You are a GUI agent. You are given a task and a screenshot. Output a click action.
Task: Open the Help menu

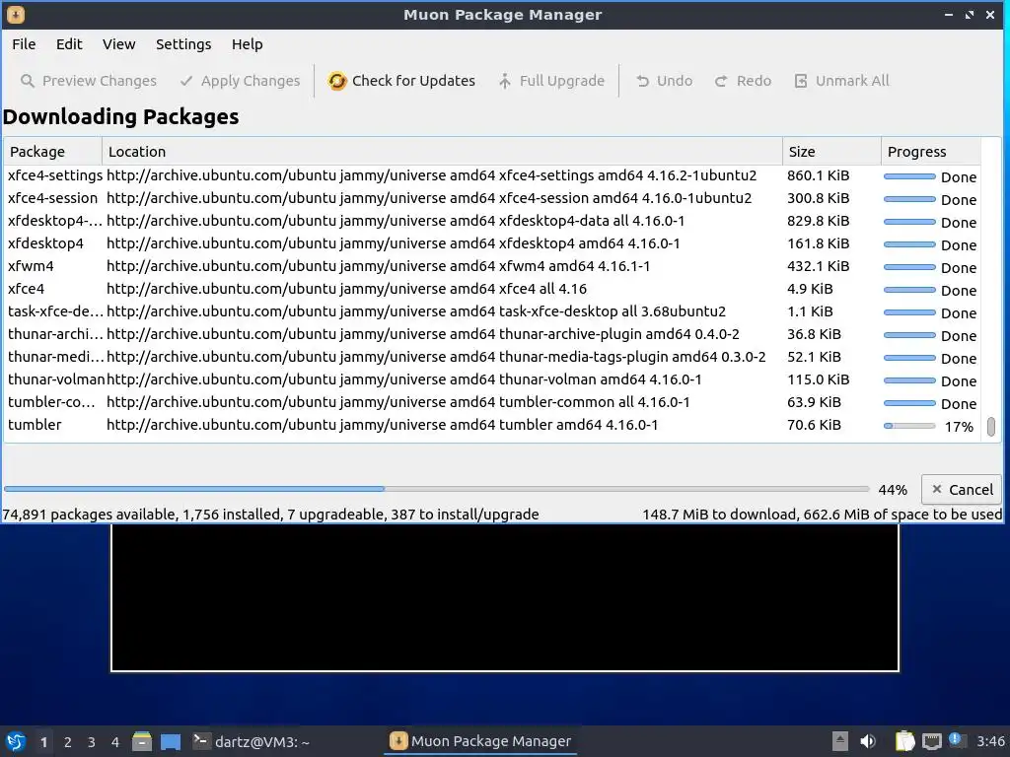(248, 44)
